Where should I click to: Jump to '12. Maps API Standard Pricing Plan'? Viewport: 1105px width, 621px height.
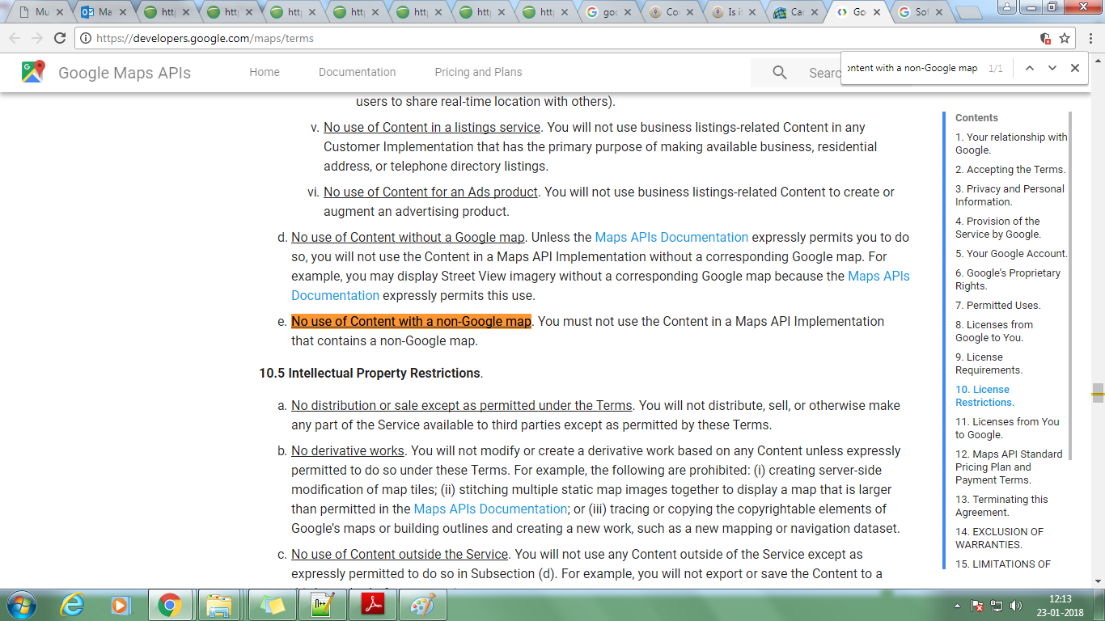1010,467
